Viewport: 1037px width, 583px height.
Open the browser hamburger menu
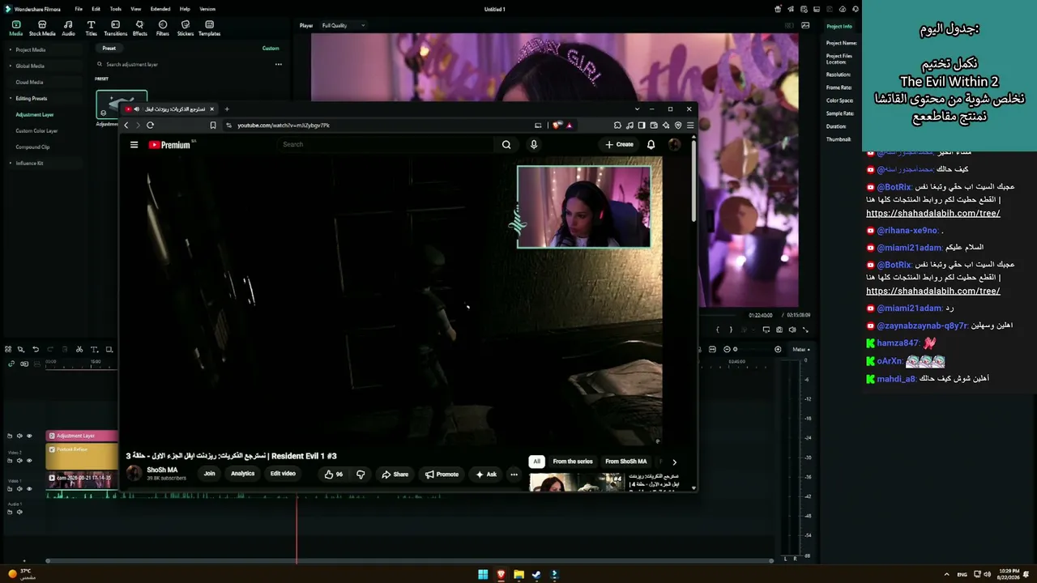coord(690,126)
